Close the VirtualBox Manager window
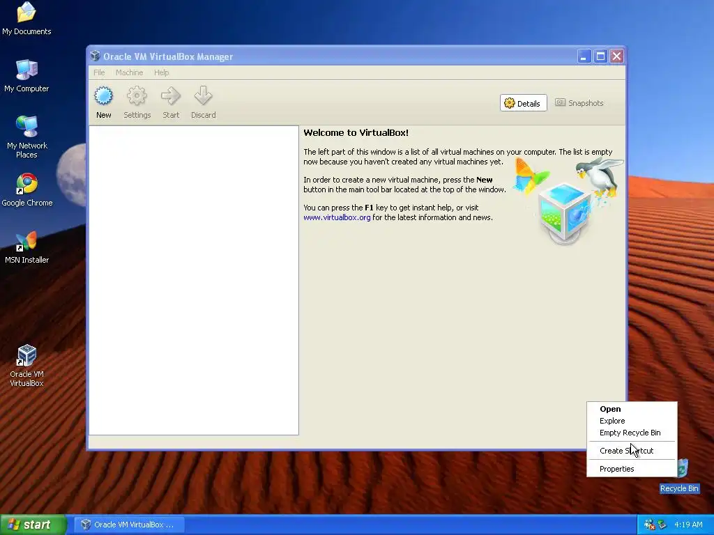Screen dimensions: 714x535 pyautogui.click(x=617, y=56)
